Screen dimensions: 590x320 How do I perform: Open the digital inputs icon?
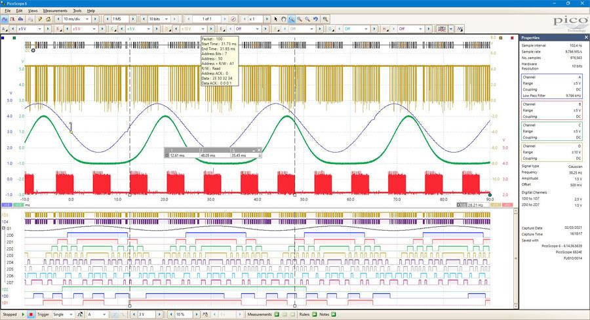(441, 29)
